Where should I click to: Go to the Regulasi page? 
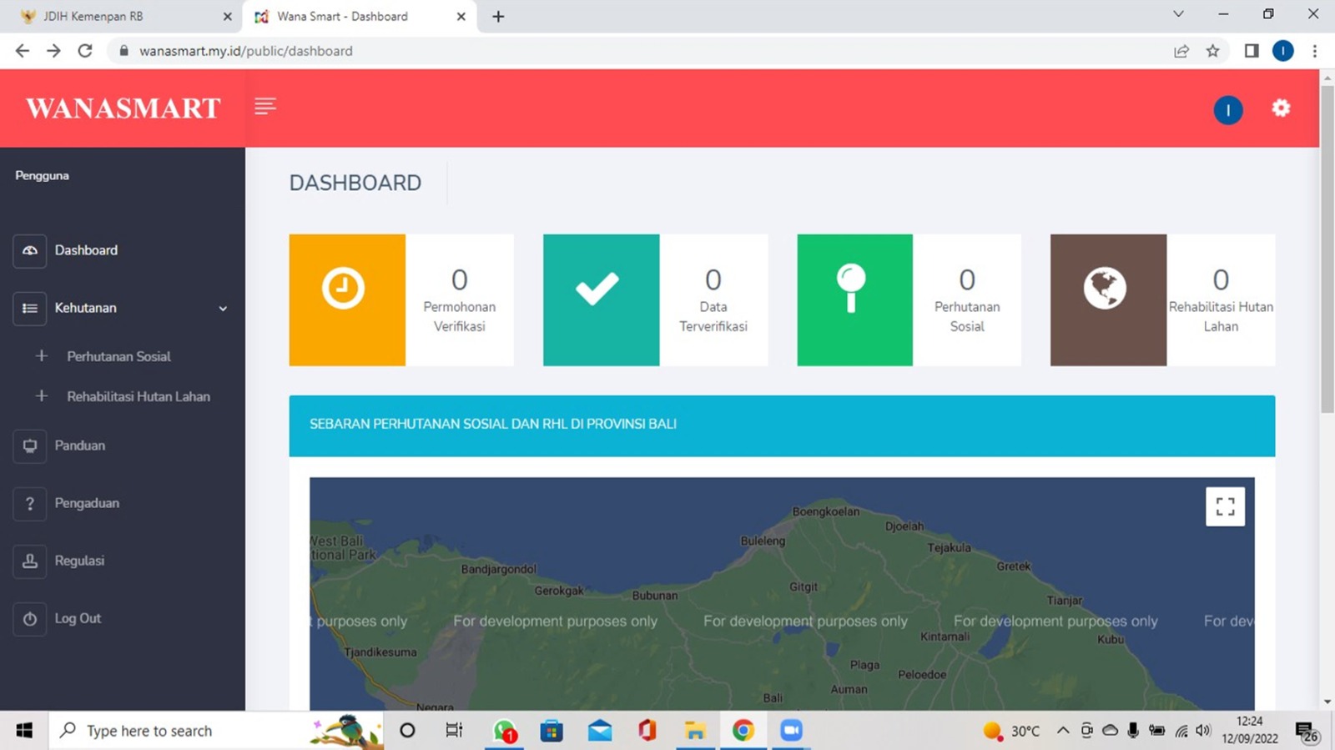pyautogui.click(x=79, y=561)
